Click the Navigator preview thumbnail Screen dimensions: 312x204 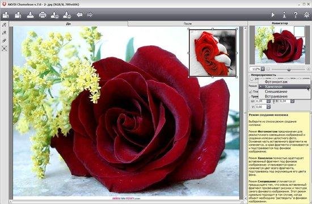click(x=280, y=45)
